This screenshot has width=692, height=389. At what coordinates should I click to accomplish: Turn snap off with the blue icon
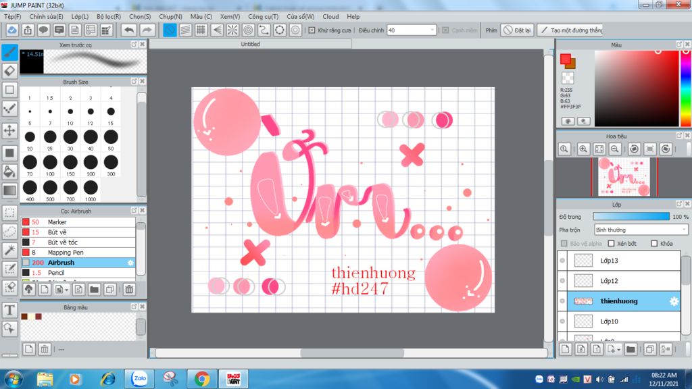(170, 30)
